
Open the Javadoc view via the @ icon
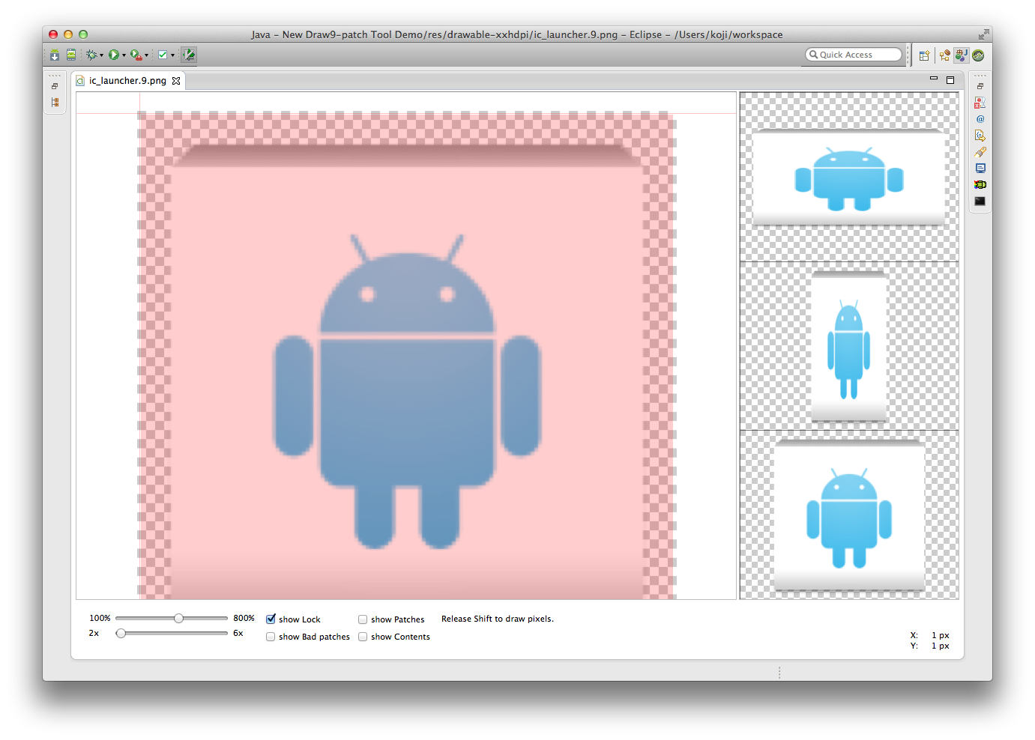tap(980, 118)
